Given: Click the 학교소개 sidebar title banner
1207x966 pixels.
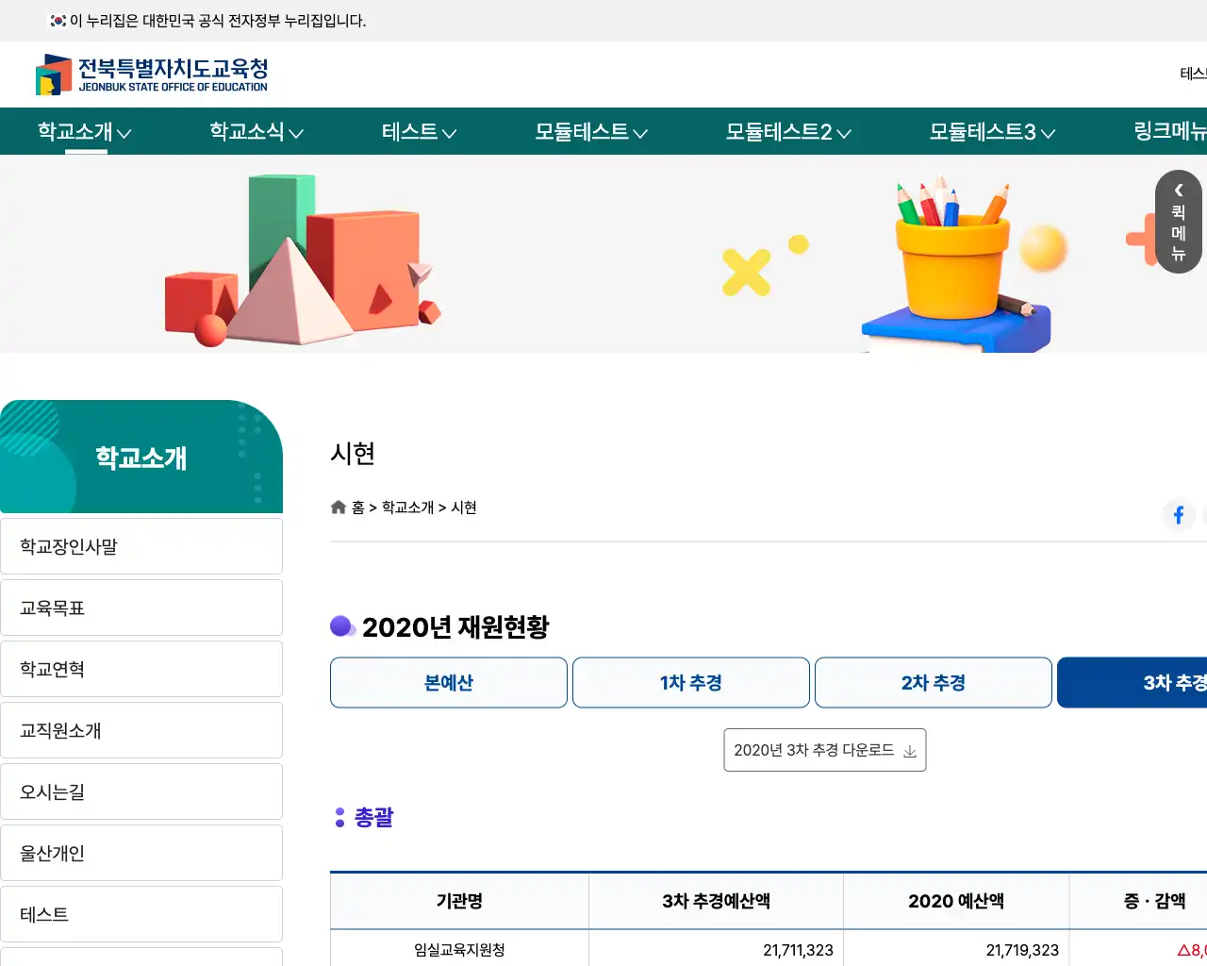Looking at the screenshot, I should pyautogui.click(x=141, y=457).
